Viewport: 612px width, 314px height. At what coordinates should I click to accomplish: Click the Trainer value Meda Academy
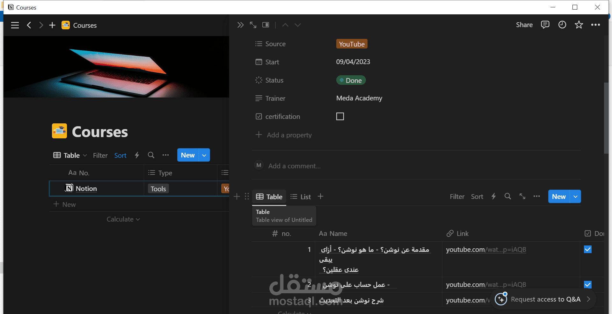pyautogui.click(x=359, y=98)
